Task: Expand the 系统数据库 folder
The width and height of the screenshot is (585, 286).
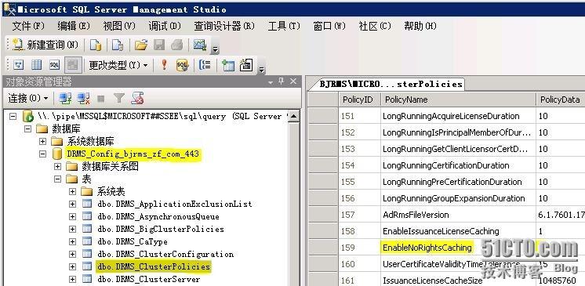Action: tap(43, 142)
